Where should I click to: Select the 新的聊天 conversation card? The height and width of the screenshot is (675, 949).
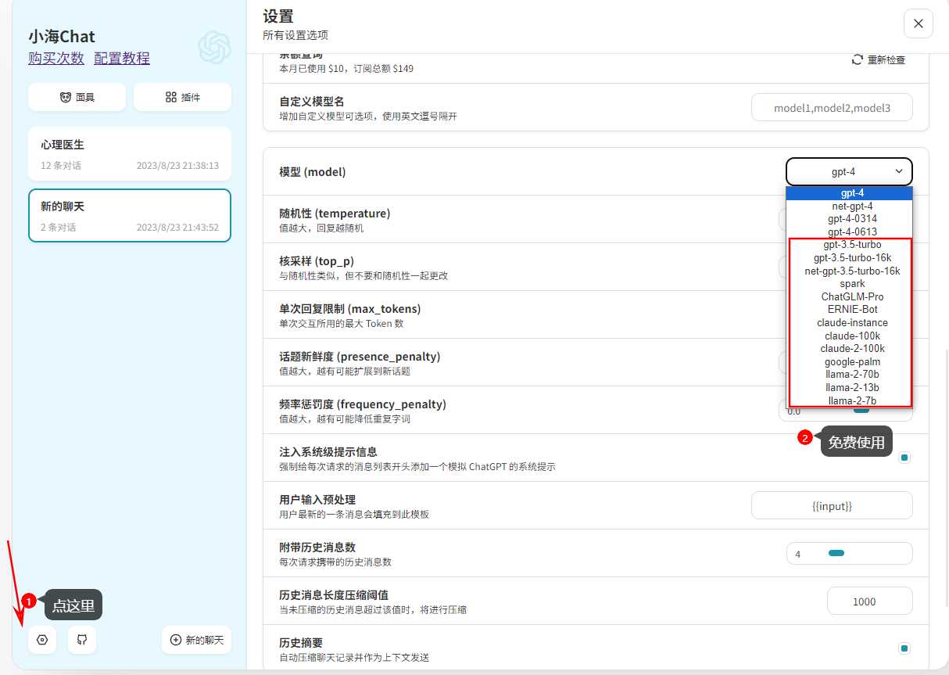point(130,216)
